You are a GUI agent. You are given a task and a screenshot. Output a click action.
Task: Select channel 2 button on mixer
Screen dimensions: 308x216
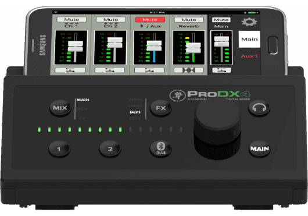(x=110, y=149)
